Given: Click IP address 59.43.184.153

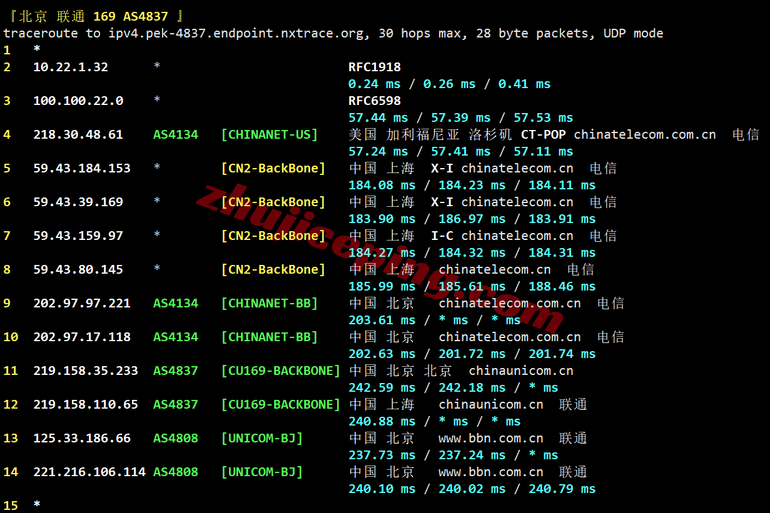Looking at the screenshot, I should pos(82,168).
